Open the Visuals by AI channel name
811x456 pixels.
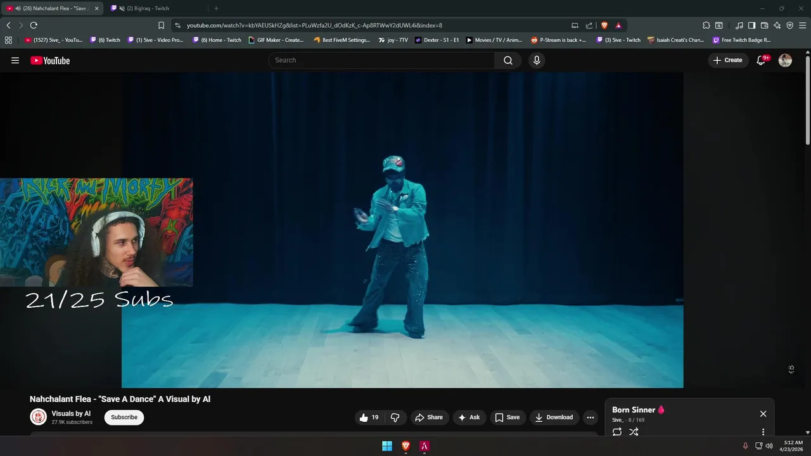tap(71, 414)
